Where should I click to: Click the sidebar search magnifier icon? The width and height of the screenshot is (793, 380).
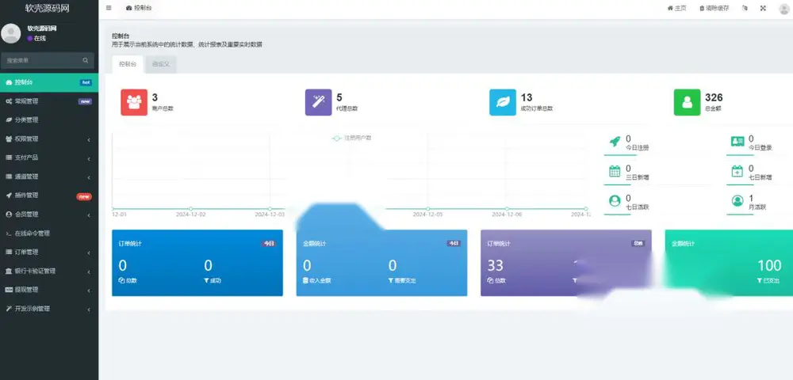[x=86, y=60]
